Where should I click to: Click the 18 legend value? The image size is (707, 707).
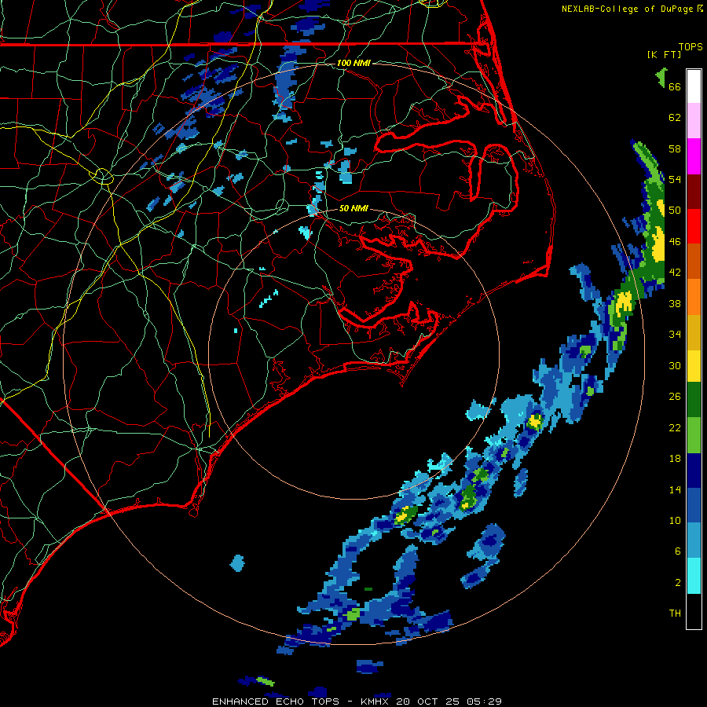click(x=675, y=459)
